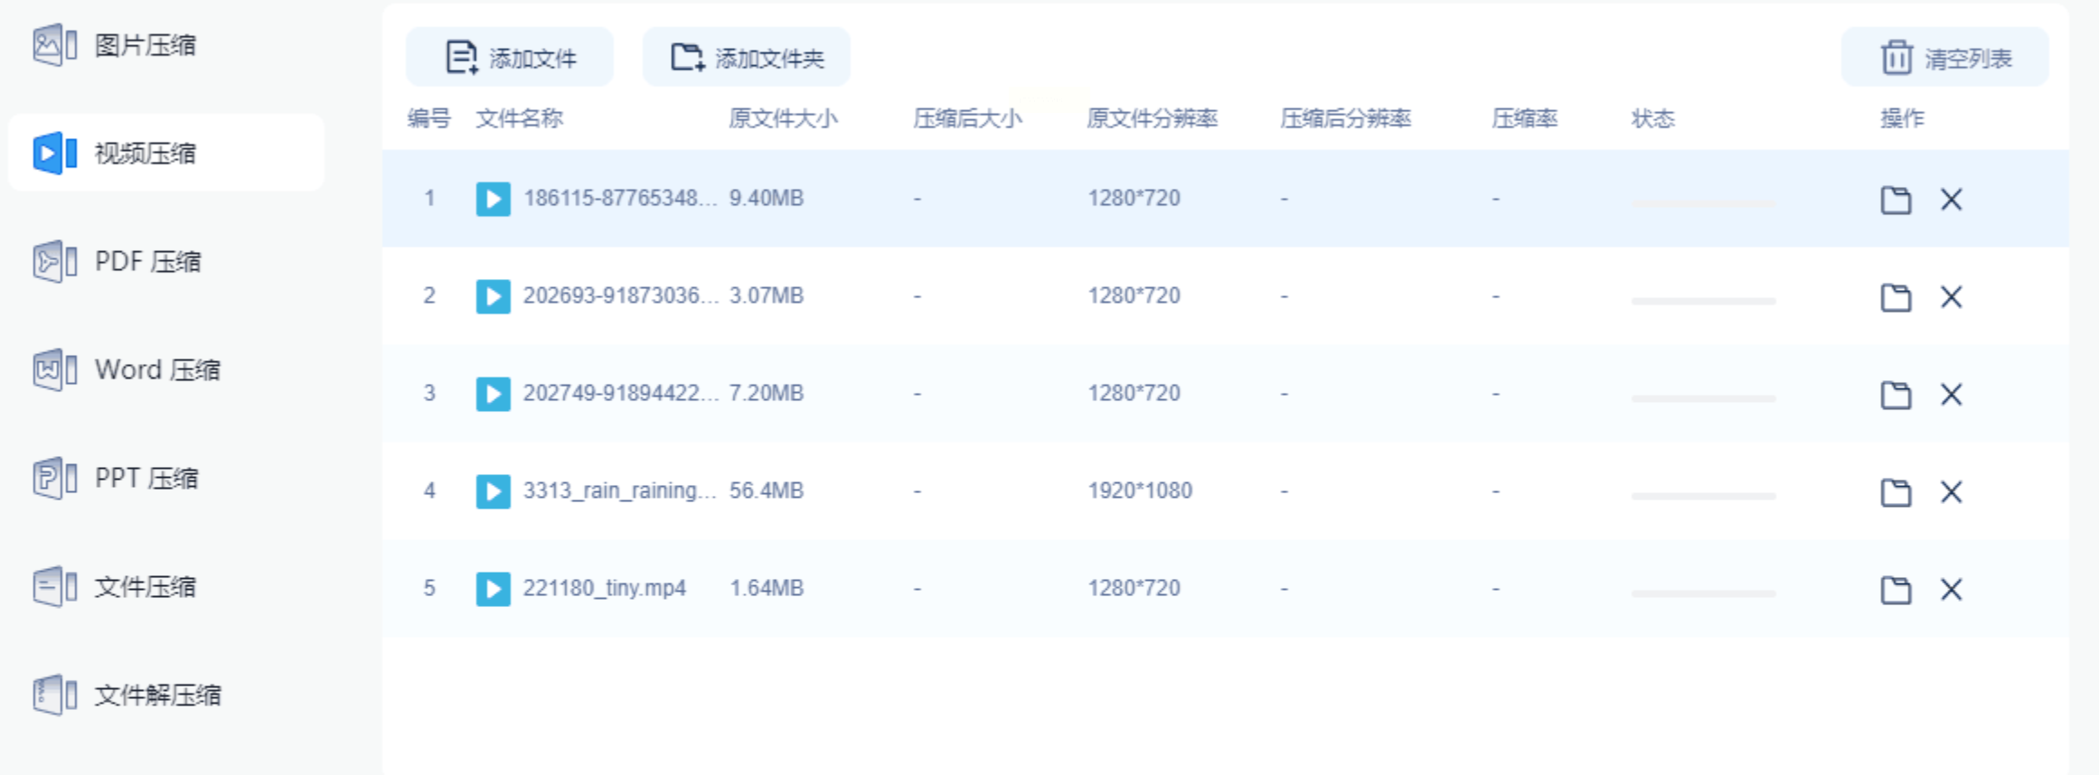The image size is (2099, 775).
Task: Remove file 202749-91894422 from list
Action: tap(1952, 395)
